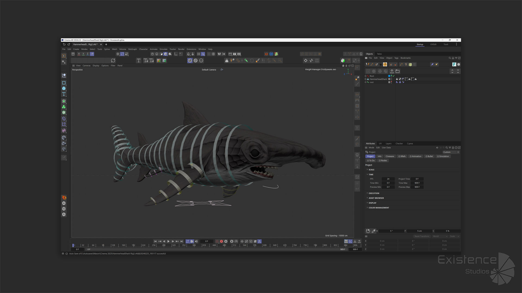Toggle Root object green checkmark
The height and width of the screenshot is (293, 522).
[x=393, y=76]
